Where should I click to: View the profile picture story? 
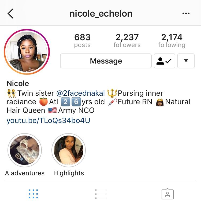27,52
